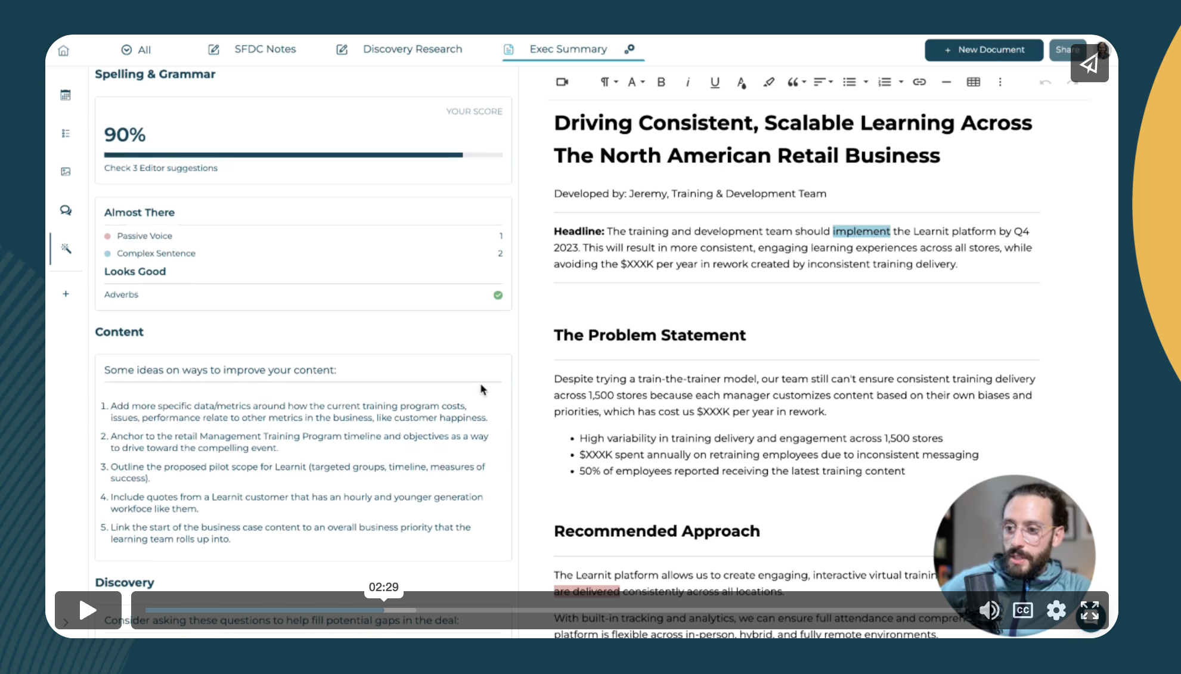The height and width of the screenshot is (674, 1181).
Task: Mute the video with speaker icon
Action: [989, 610]
